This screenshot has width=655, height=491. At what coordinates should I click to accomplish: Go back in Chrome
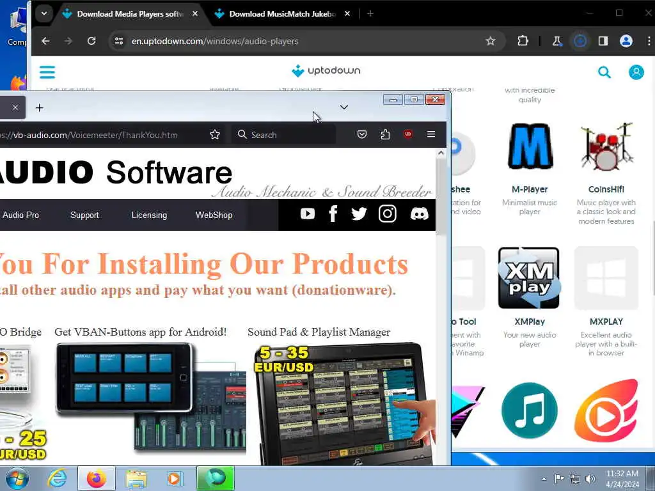click(x=45, y=41)
